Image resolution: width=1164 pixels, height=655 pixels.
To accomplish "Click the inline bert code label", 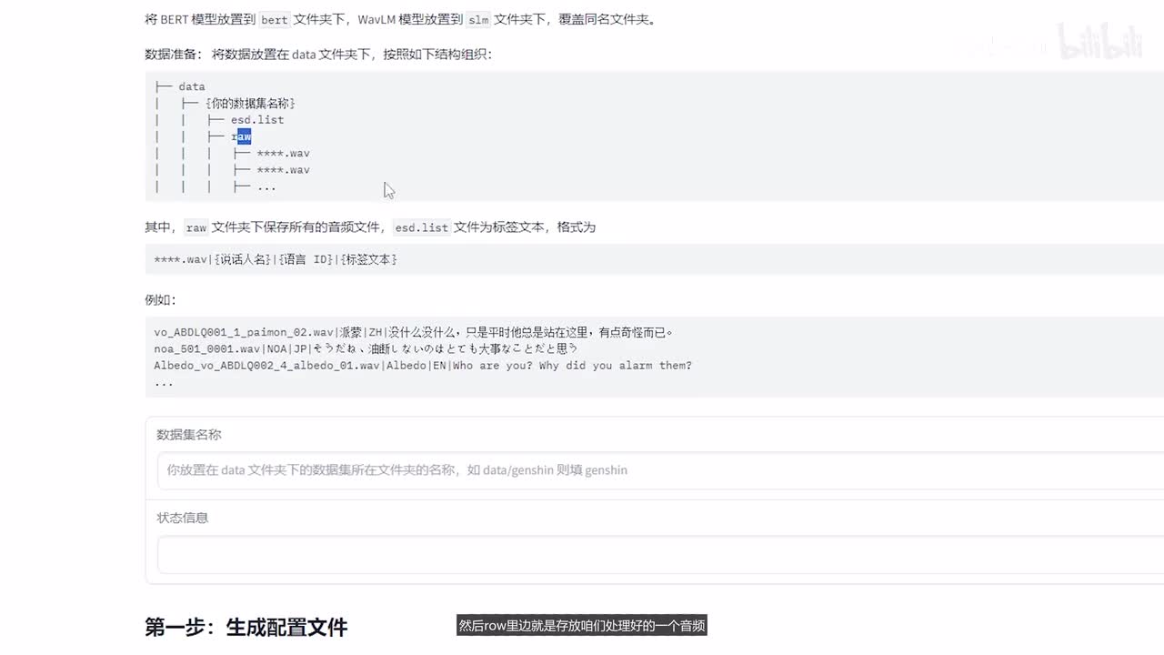I will coord(274,19).
